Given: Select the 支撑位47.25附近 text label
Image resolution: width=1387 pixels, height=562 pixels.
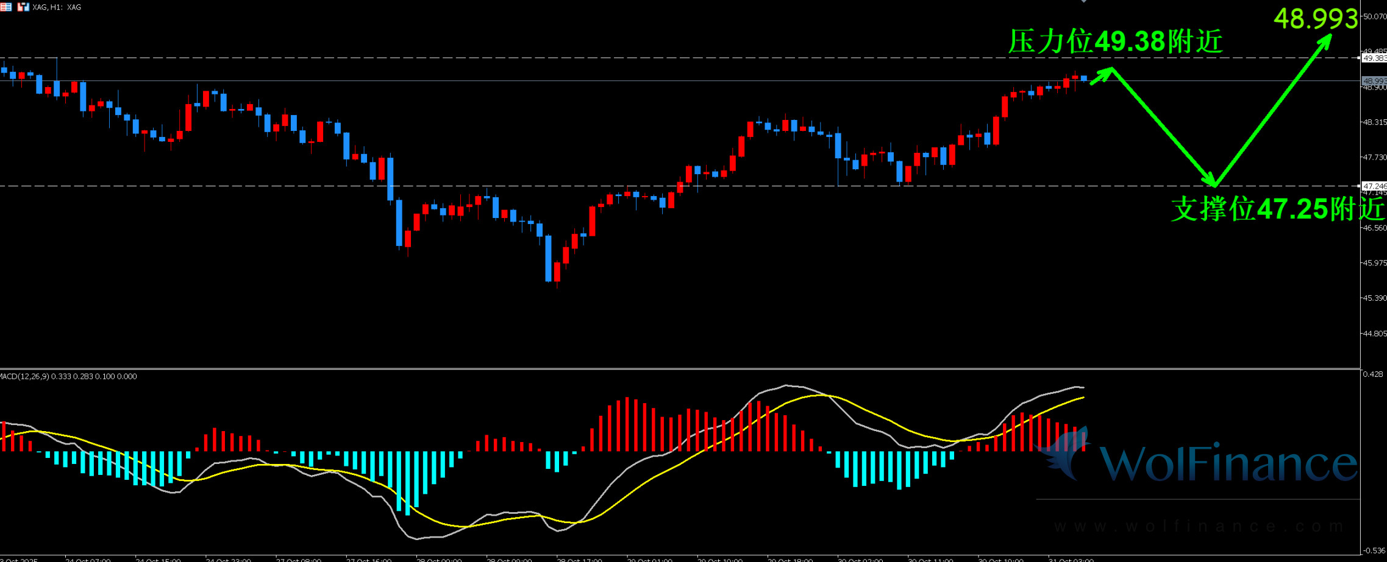Looking at the screenshot, I should (1277, 209).
